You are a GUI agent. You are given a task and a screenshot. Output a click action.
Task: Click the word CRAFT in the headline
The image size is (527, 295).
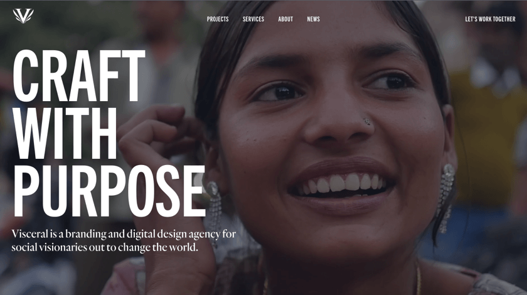79,76
